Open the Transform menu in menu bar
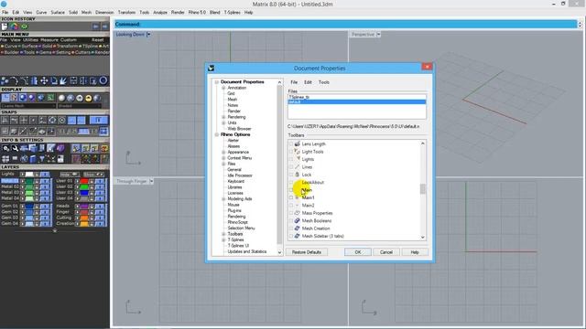Image resolution: width=586 pixels, height=329 pixels. (126, 12)
